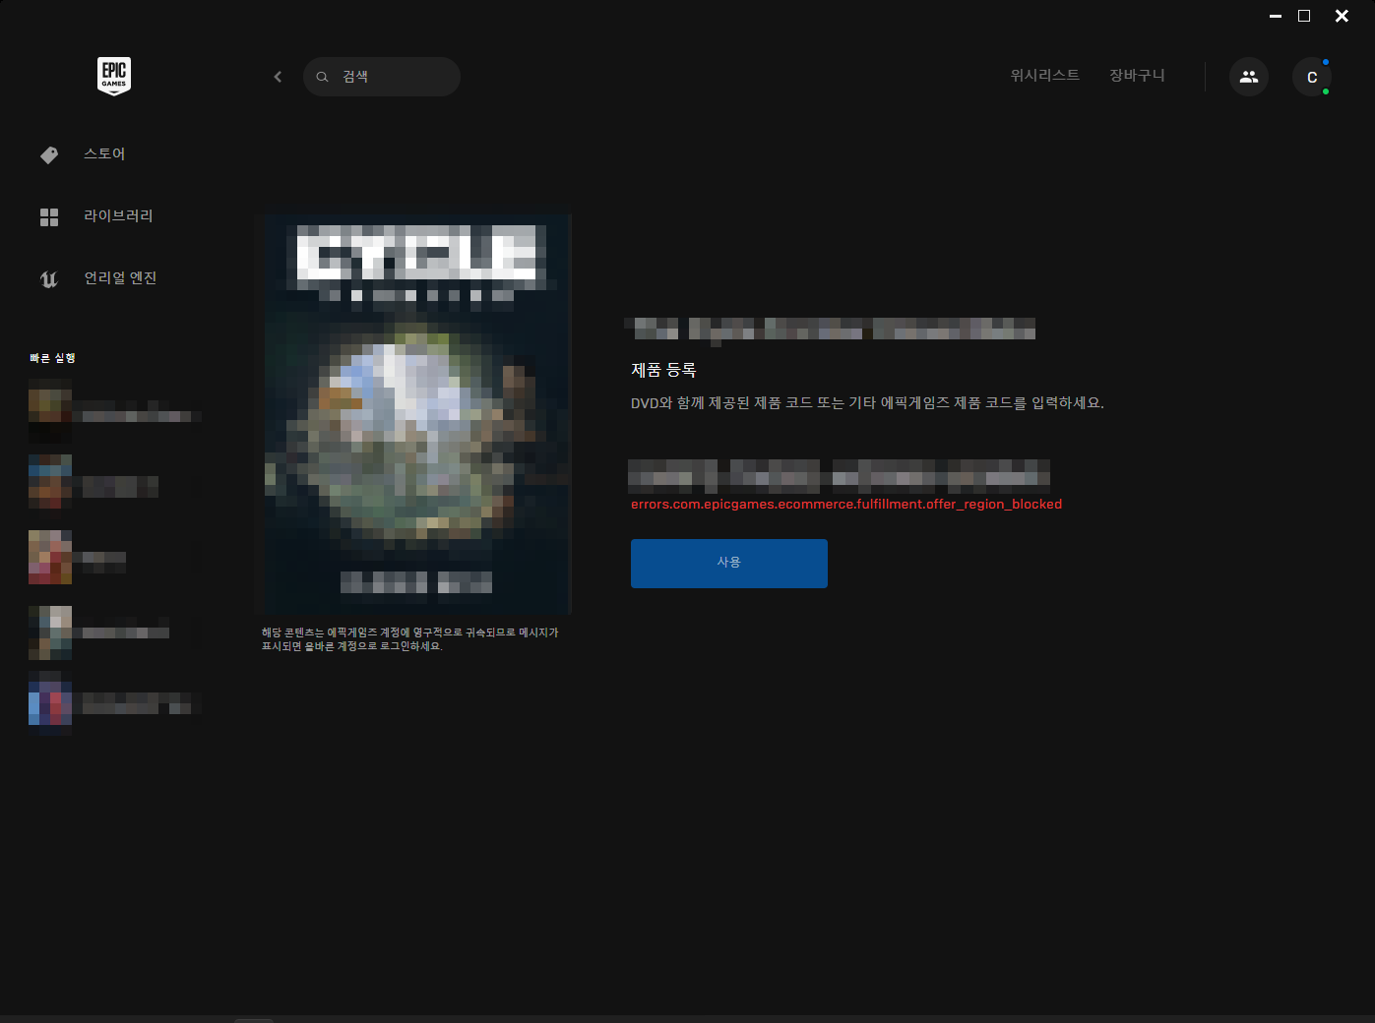The height and width of the screenshot is (1023, 1375).
Task: Open 라이브러리 in the sidebar
Action: tap(118, 216)
